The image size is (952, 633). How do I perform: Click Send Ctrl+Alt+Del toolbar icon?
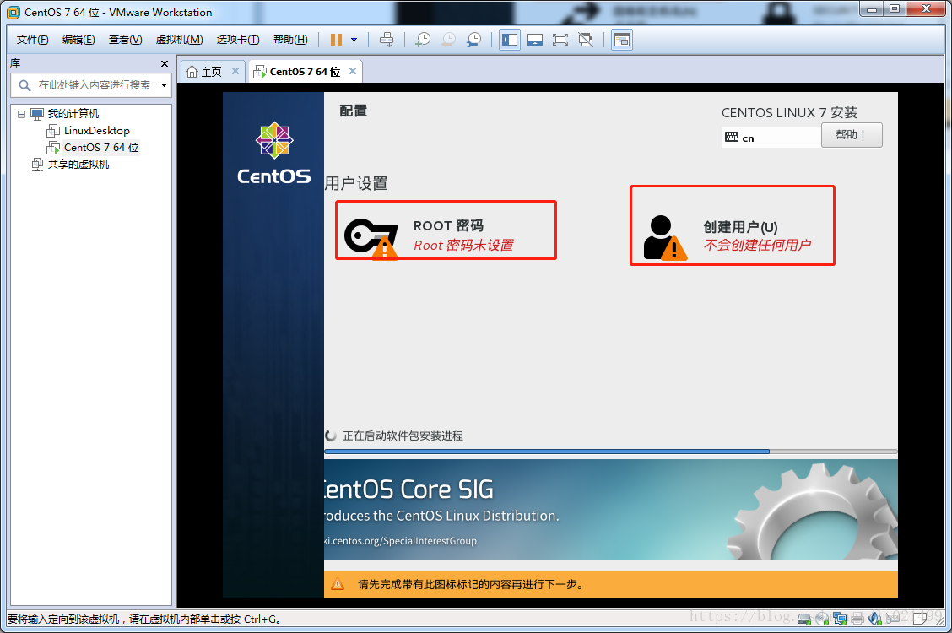point(387,40)
